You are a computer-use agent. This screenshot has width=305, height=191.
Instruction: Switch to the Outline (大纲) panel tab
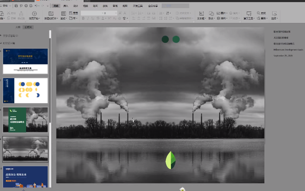coord(17,27)
